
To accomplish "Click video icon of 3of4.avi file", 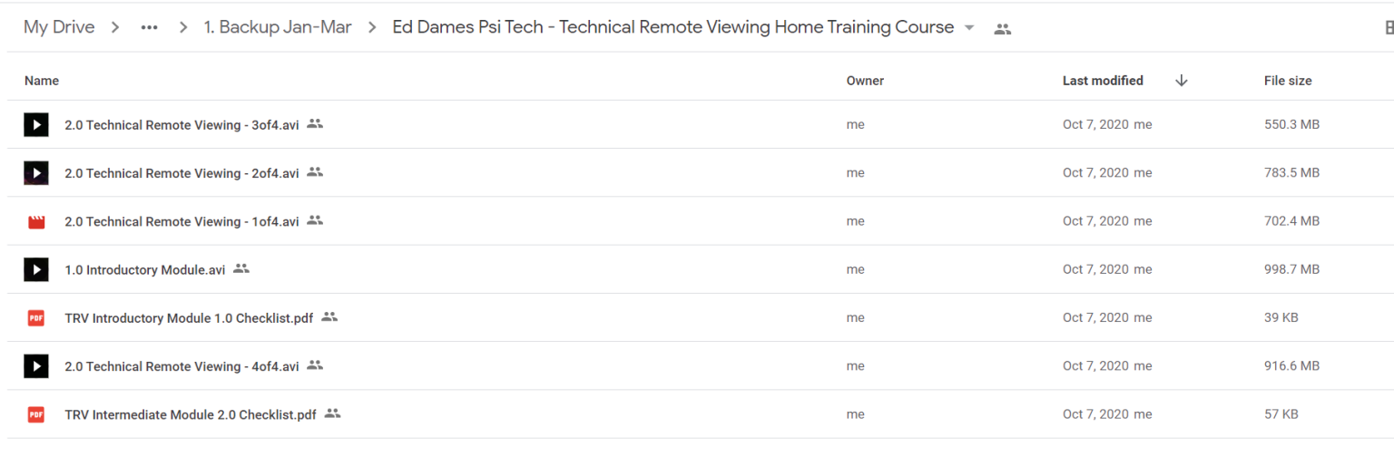I will (36, 124).
